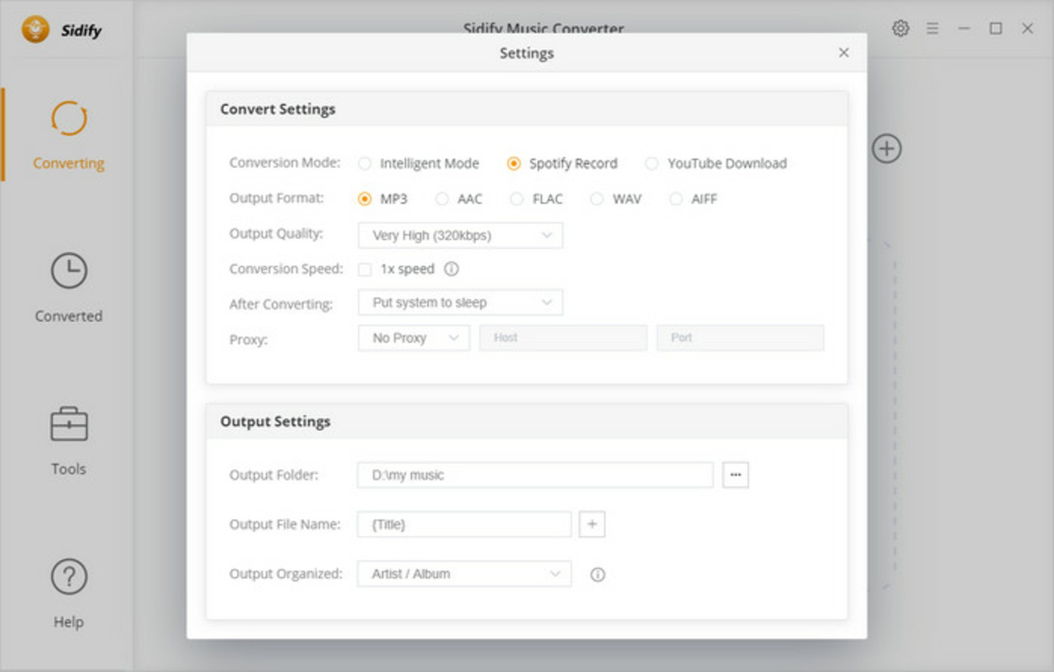
Task: Open the Tools section in sidebar
Action: [68, 441]
